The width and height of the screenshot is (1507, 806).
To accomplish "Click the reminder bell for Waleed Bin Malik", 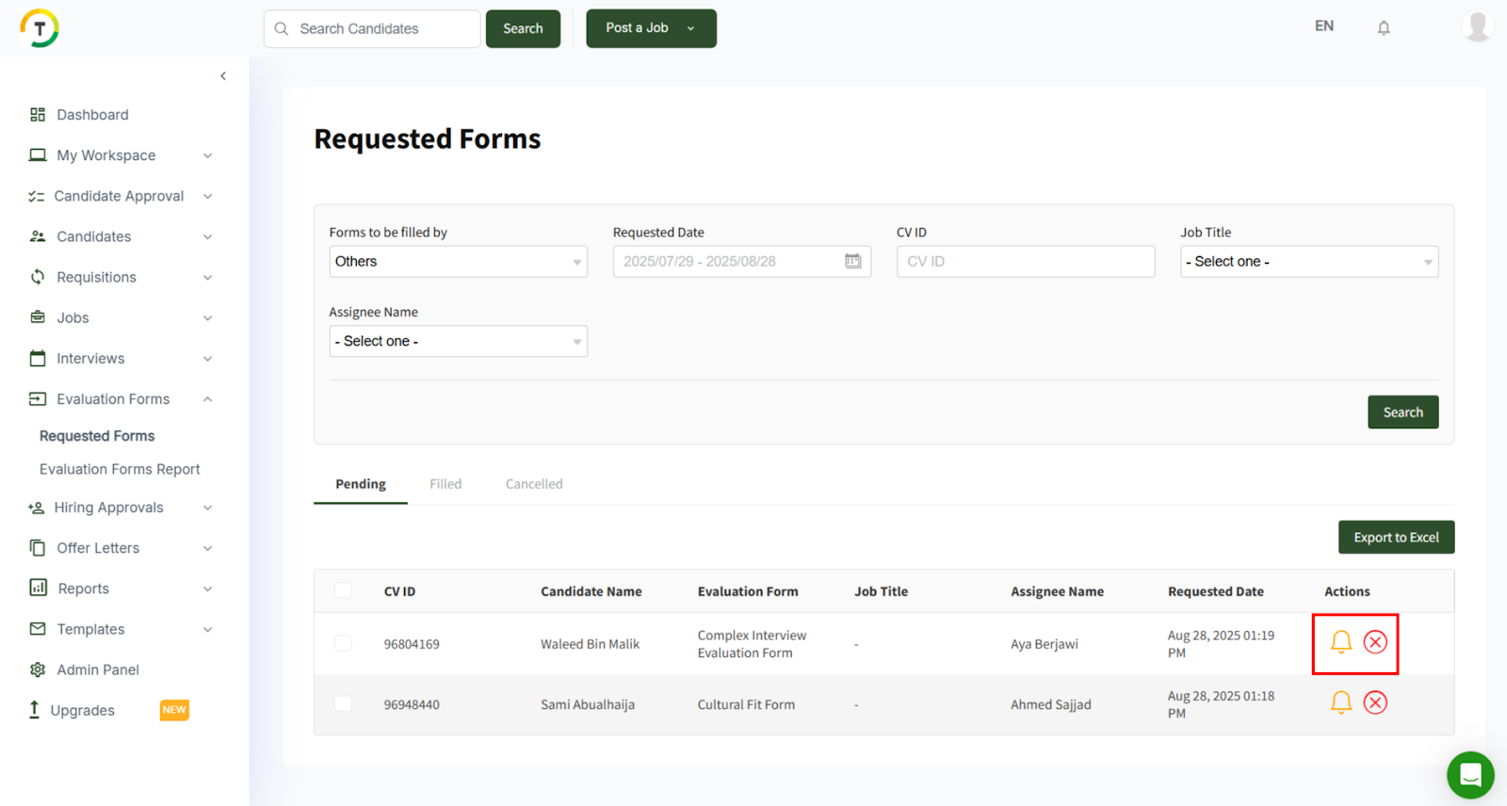I will click(x=1340, y=642).
